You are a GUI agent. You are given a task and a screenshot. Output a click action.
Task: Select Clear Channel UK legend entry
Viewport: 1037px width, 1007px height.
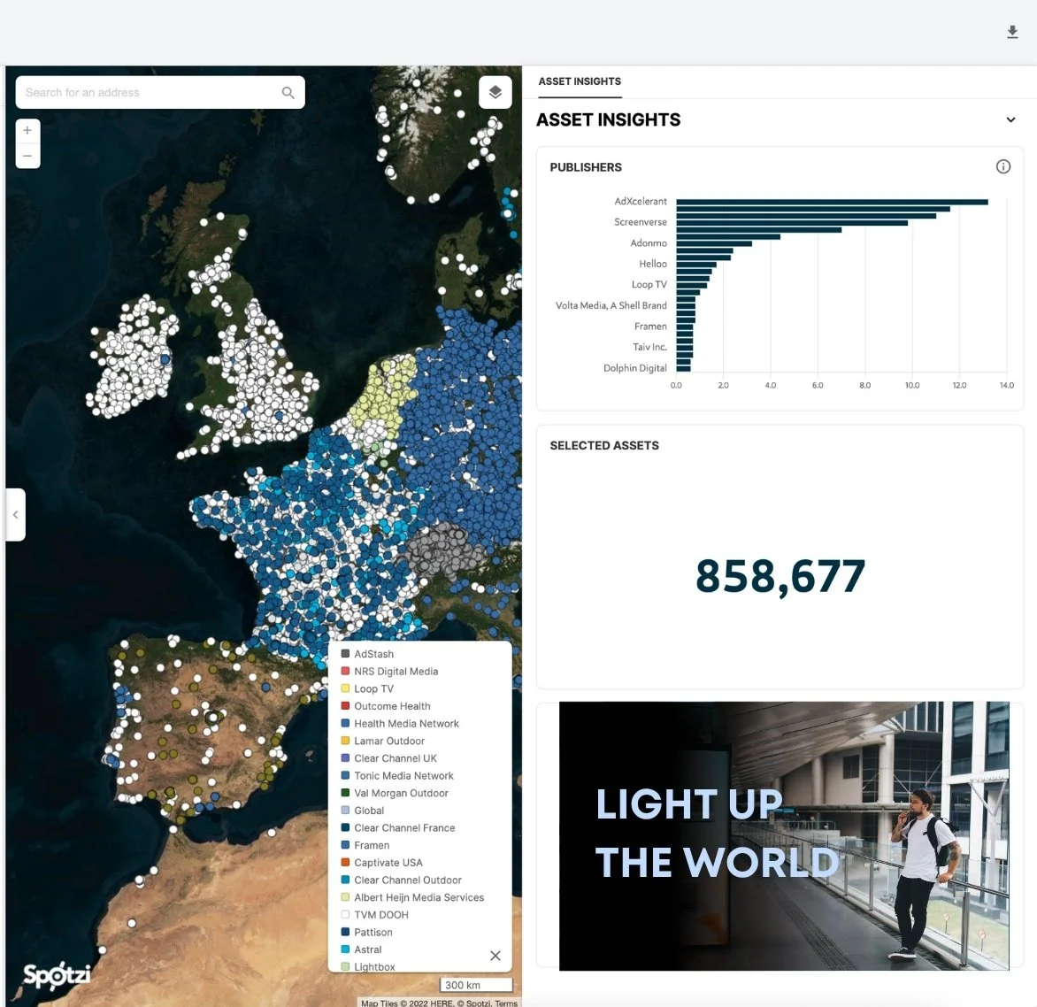point(389,758)
